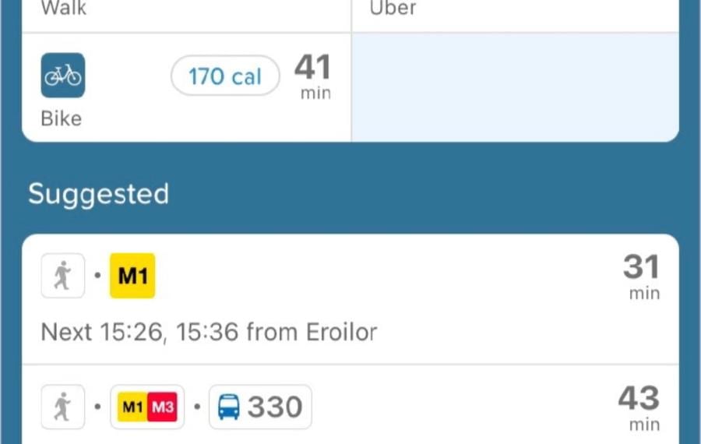View next departures from Eroilor
This screenshot has height=444, width=701.
point(209,332)
